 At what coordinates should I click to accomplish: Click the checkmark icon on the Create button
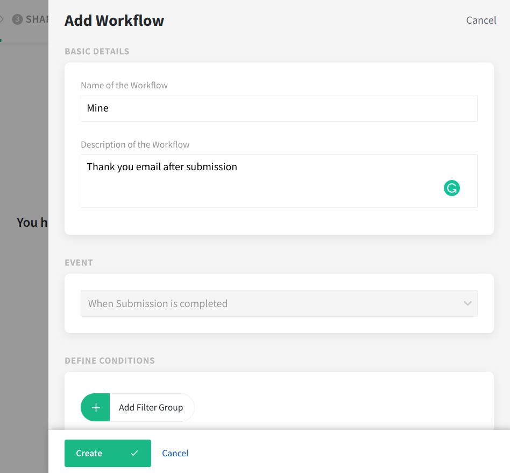134,453
